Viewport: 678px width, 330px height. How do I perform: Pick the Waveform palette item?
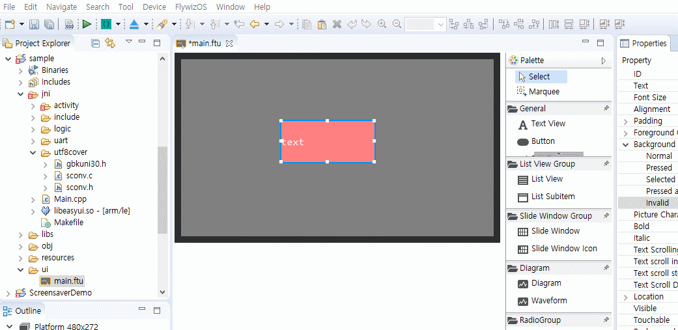(x=543, y=301)
